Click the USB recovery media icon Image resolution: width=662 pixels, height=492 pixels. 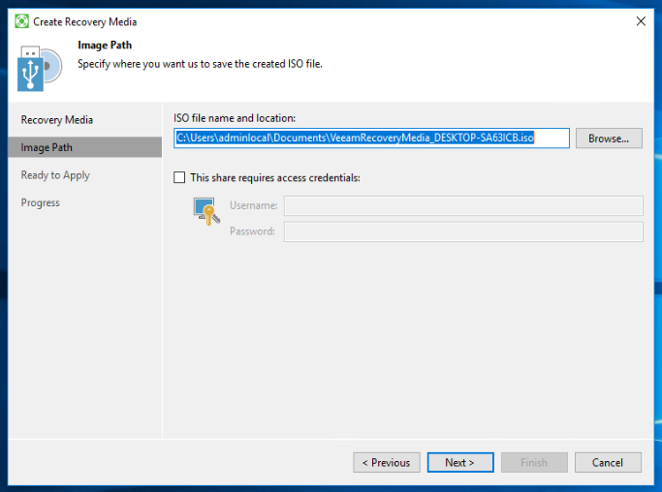coord(40,69)
